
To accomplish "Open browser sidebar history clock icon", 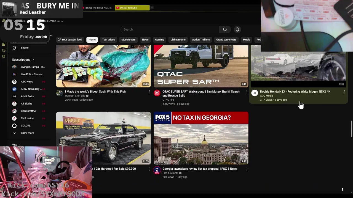I will pos(4,50).
